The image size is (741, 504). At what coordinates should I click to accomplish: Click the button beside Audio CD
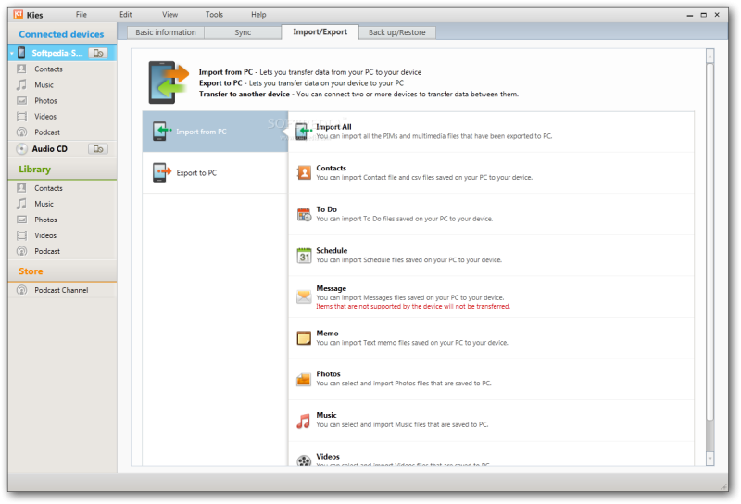[x=98, y=148]
